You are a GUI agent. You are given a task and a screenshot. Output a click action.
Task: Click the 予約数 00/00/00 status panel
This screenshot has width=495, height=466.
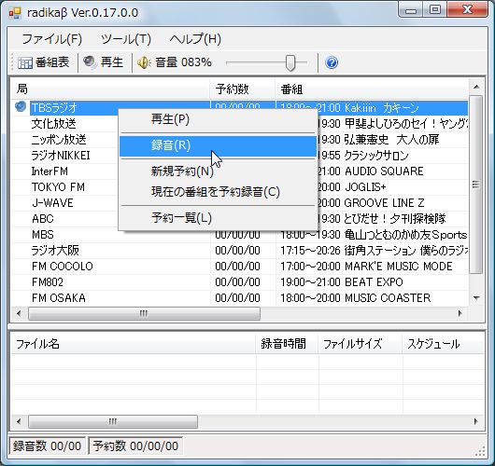pyautogui.click(x=135, y=445)
